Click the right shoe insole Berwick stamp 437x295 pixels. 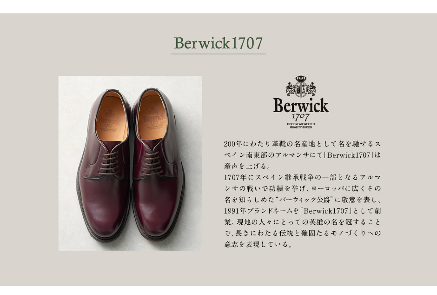pos(154,119)
